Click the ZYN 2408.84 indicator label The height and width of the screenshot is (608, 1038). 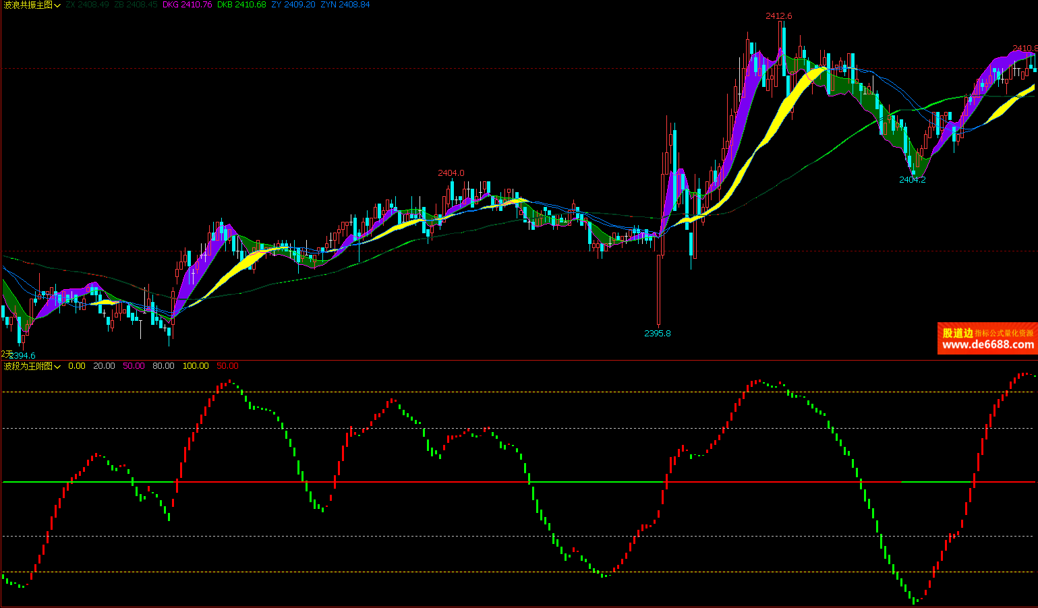345,5
